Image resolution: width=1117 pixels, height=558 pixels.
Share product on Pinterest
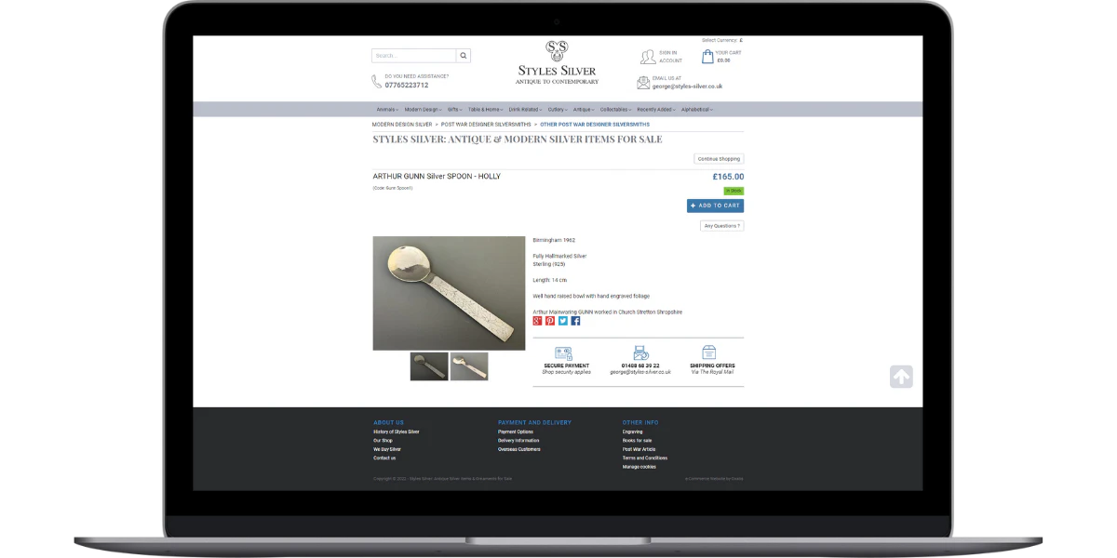[550, 321]
